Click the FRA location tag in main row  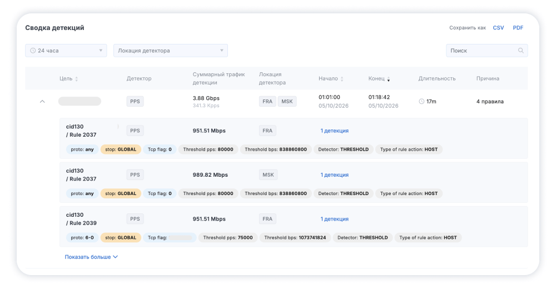267,101
